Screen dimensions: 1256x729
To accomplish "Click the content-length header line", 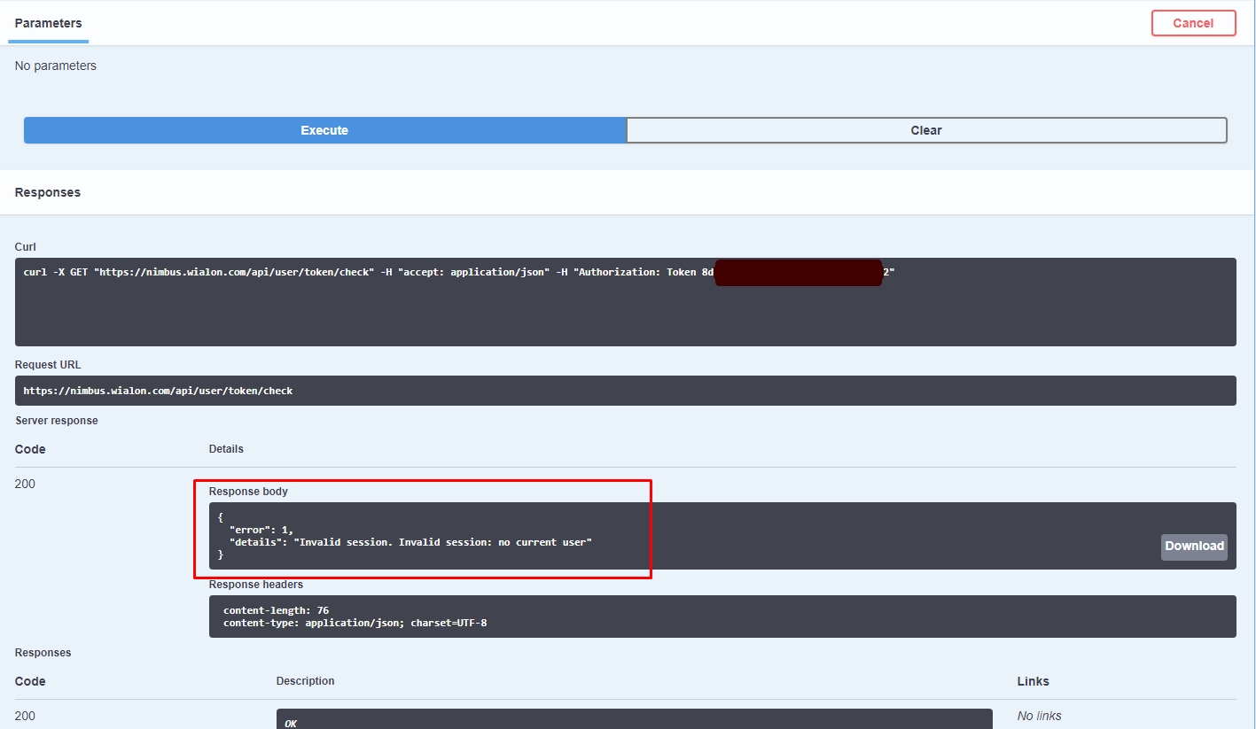I will (x=276, y=610).
